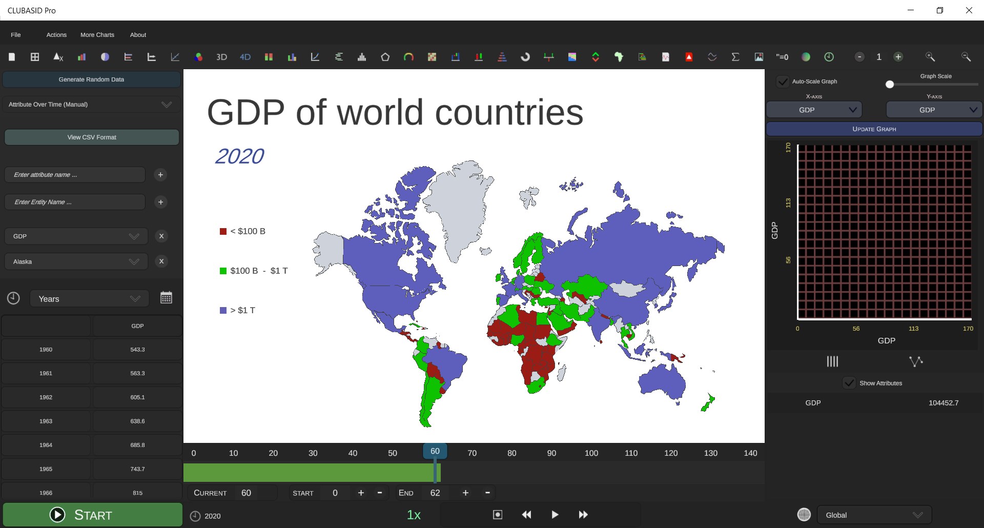This screenshot has height=528, width=984.
Task: Click the histogram chart icon
Action: point(362,57)
